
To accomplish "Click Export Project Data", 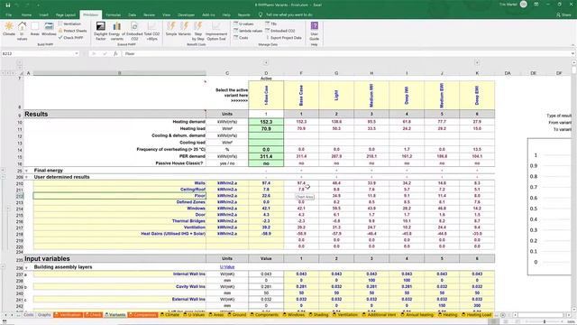I will click(283, 38).
